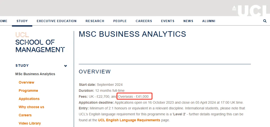The image size is (270, 127).
Task: Click the Overseas - £41,000 fee text
Action: 133,97
